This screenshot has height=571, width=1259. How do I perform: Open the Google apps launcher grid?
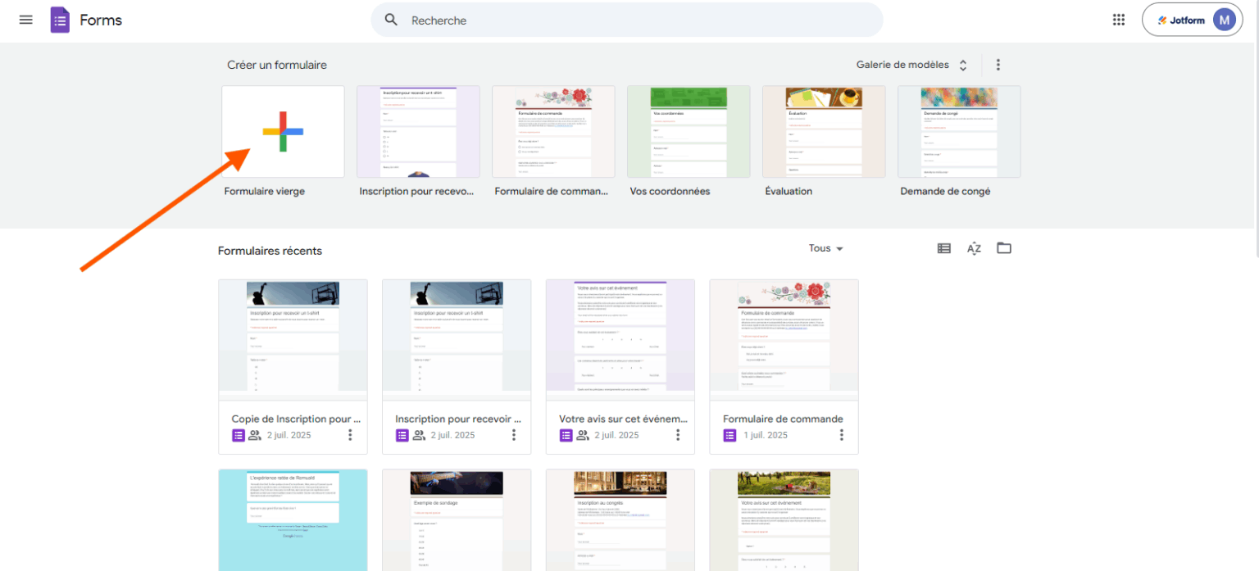click(x=1118, y=19)
